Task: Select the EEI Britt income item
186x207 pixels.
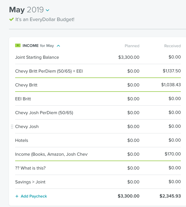Action: click(x=23, y=99)
